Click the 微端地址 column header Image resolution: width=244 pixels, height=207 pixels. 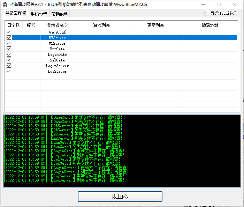coord(210,25)
